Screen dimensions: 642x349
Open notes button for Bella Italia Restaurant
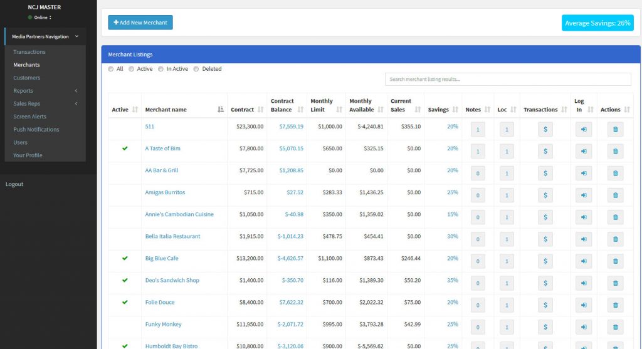478,239
